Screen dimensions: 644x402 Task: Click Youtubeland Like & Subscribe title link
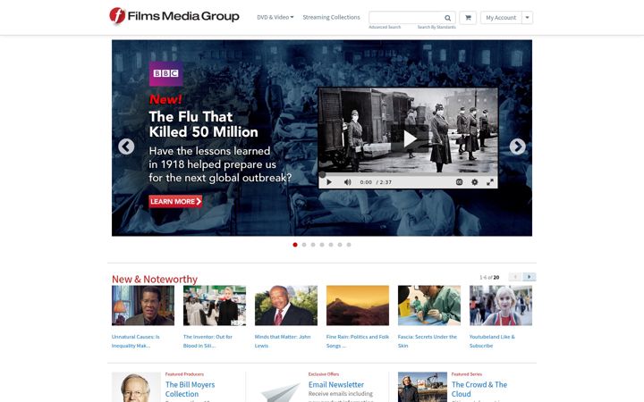pos(492,341)
